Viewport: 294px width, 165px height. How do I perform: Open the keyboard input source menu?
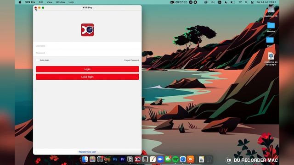[220, 2]
